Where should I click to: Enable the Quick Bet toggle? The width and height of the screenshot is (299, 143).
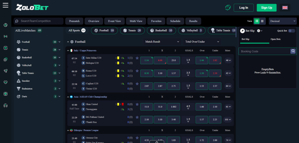[x=291, y=31]
